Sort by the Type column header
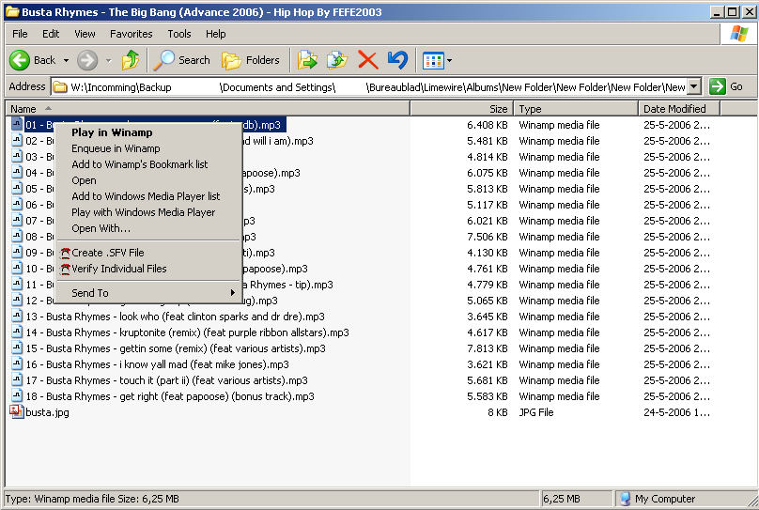 click(x=576, y=109)
